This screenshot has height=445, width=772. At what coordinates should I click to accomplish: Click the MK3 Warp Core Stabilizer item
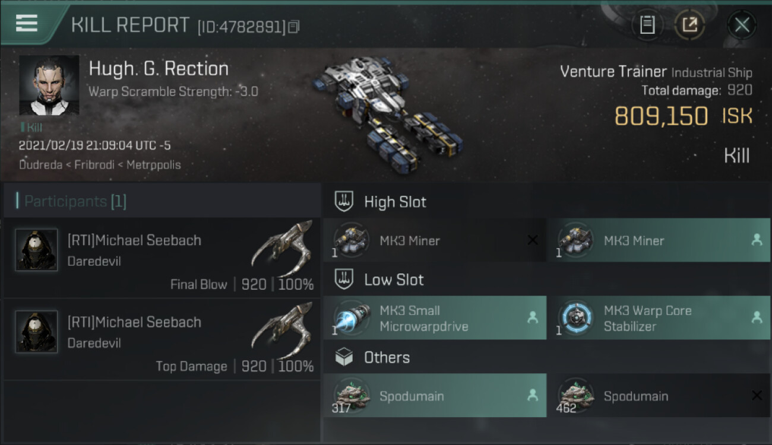click(x=658, y=318)
